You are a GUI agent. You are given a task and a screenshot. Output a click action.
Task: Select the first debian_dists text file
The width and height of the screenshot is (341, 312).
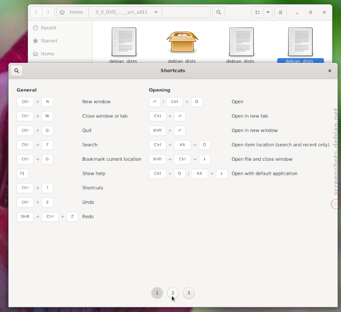pos(124,42)
